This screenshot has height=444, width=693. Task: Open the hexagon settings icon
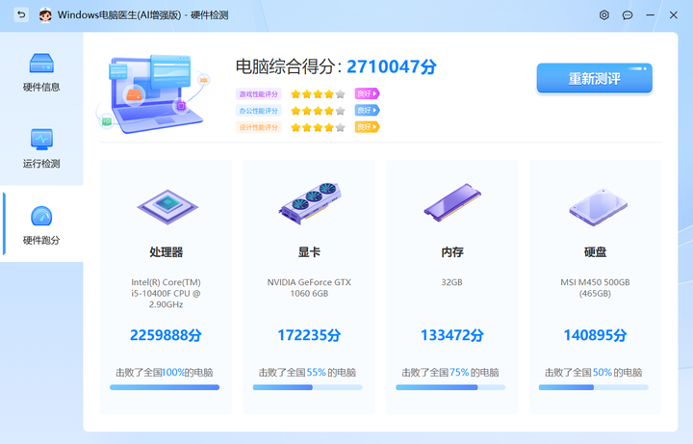click(604, 15)
